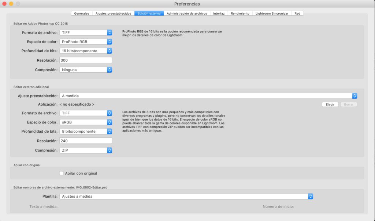Open the sRGB color space dropdown
This screenshot has height=221, width=375.
(x=86, y=122)
